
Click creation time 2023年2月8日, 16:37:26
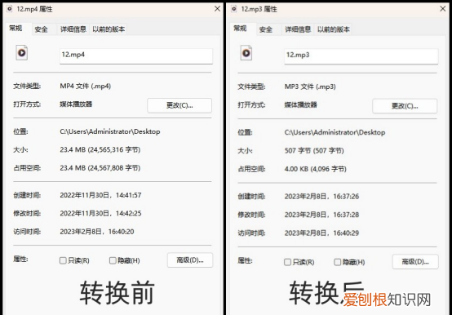pyautogui.click(x=321, y=196)
